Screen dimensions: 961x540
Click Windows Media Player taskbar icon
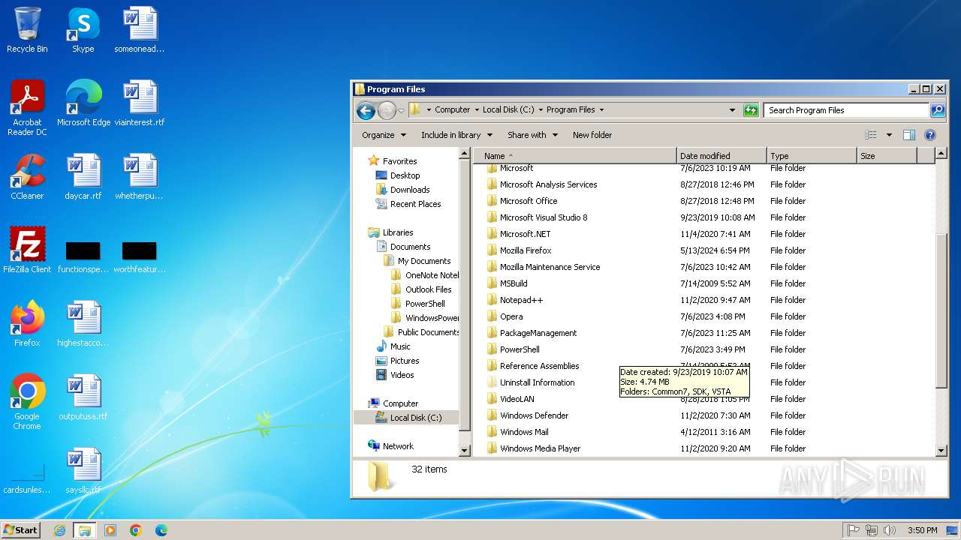point(110,530)
